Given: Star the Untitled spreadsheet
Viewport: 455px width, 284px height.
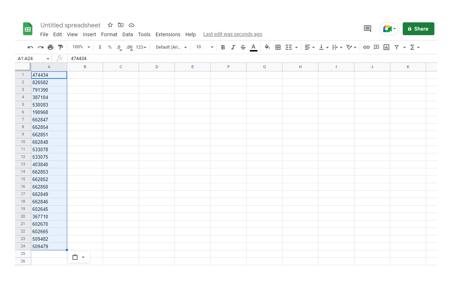Looking at the screenshot, I should [110, 25].
